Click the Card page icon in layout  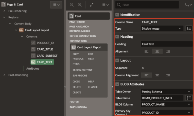click(x=71, y=16)
